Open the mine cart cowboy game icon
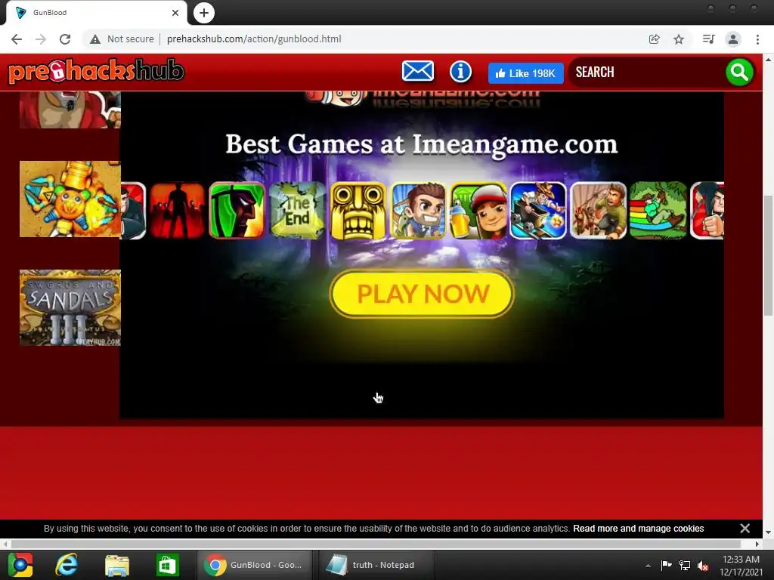 538,211
